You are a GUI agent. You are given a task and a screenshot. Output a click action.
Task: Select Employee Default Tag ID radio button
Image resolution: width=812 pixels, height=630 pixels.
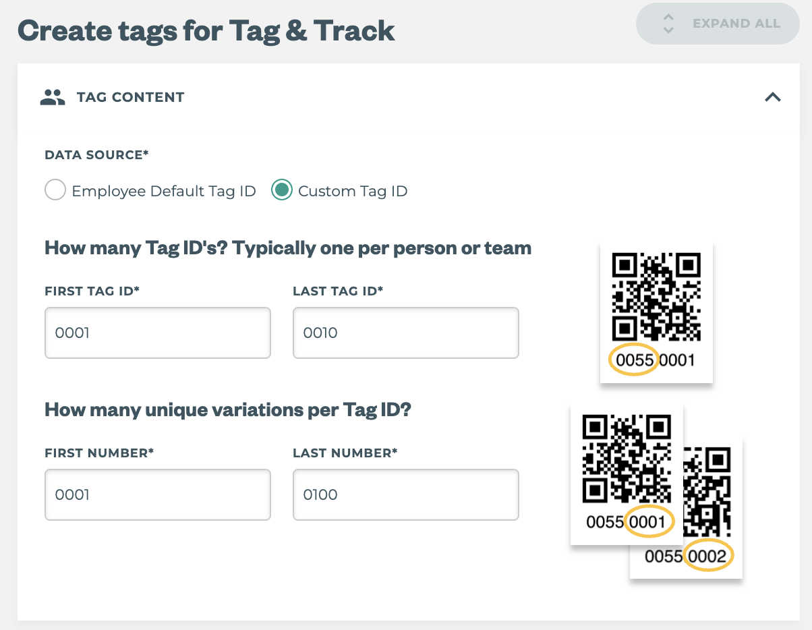pos(55,191)
